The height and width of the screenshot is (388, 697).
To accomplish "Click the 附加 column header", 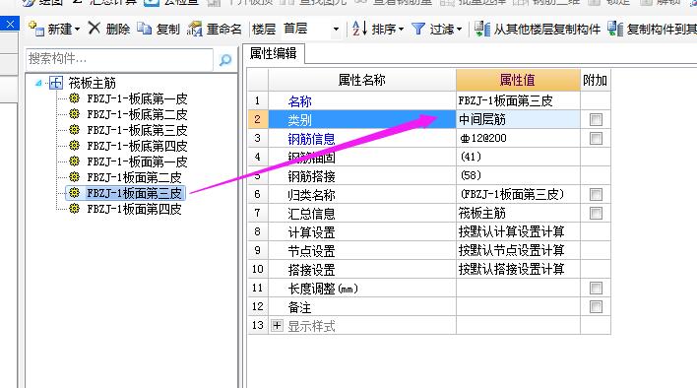I will (596, 81).
